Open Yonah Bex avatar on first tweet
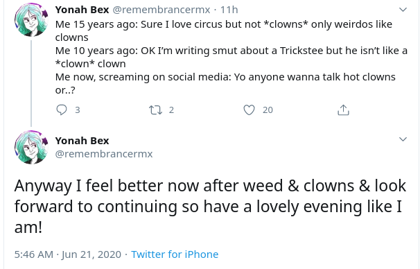This screenshot has width=420, height=269. [31, 19]
